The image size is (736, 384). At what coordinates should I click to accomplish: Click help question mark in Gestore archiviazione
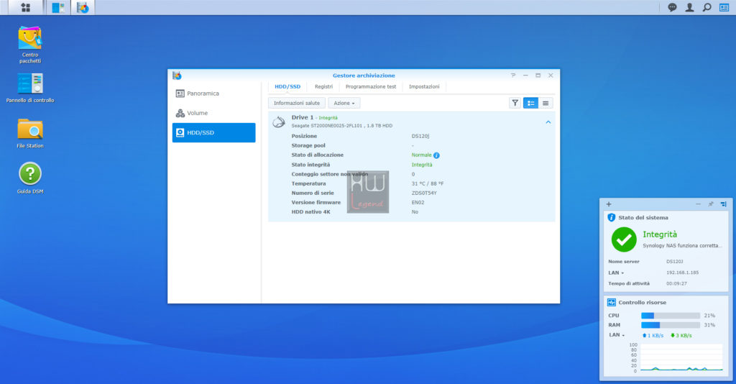coord(513,75)
